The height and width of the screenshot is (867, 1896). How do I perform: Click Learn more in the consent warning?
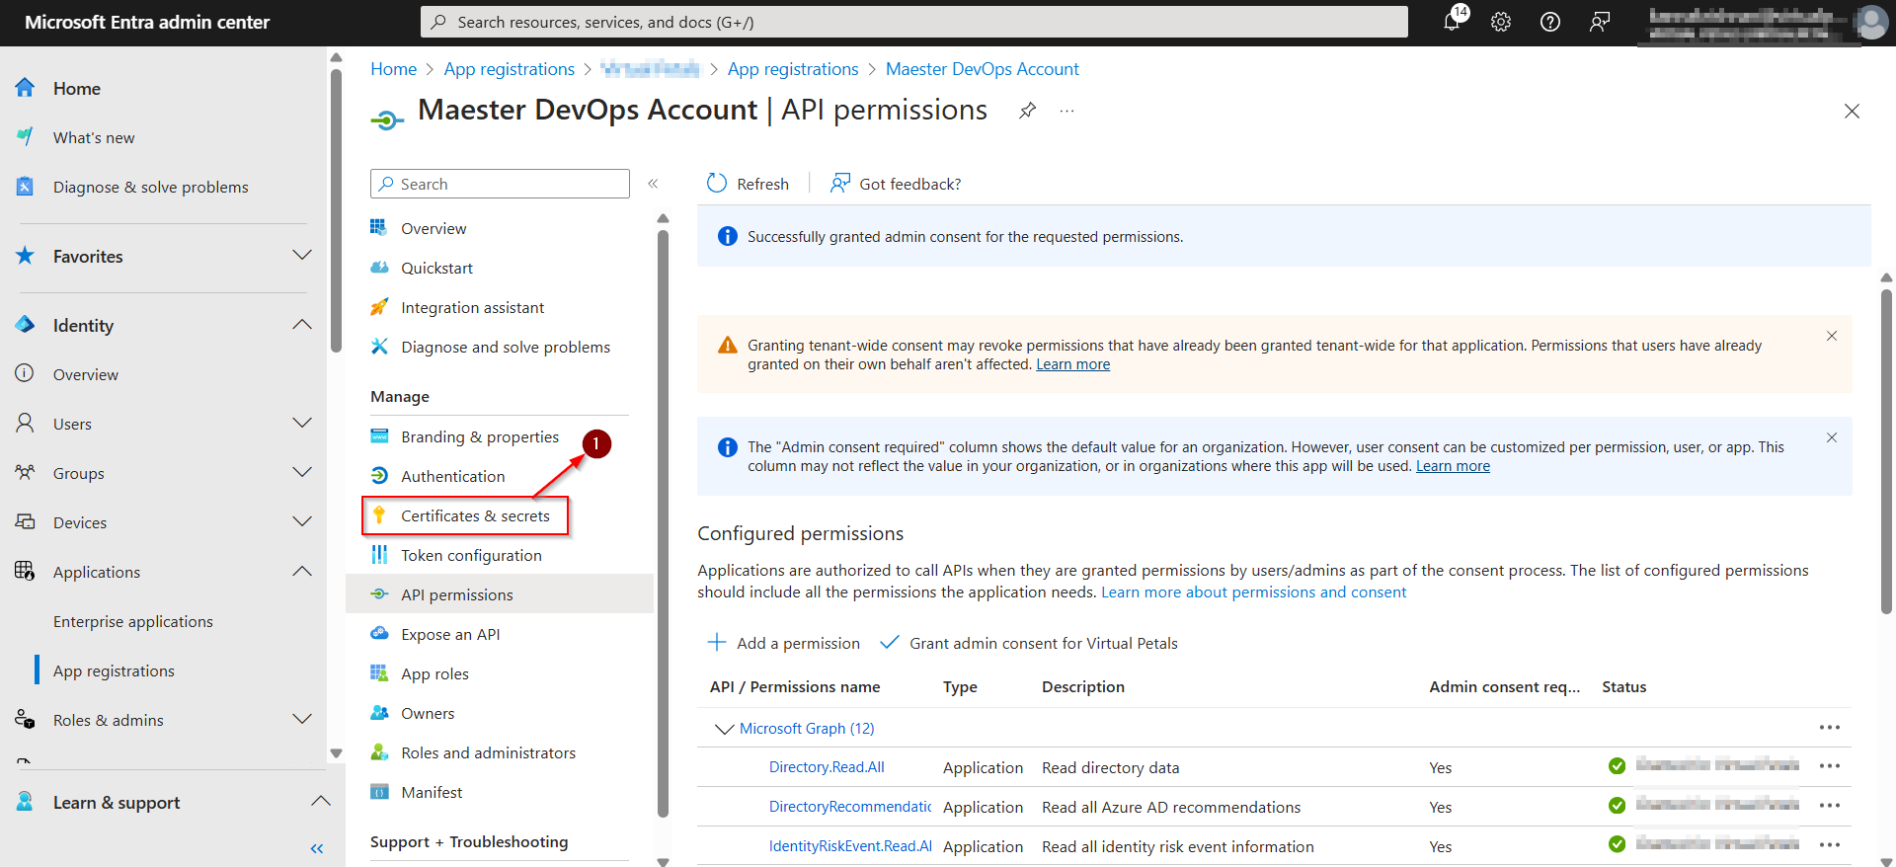(x=1072, y=364)
